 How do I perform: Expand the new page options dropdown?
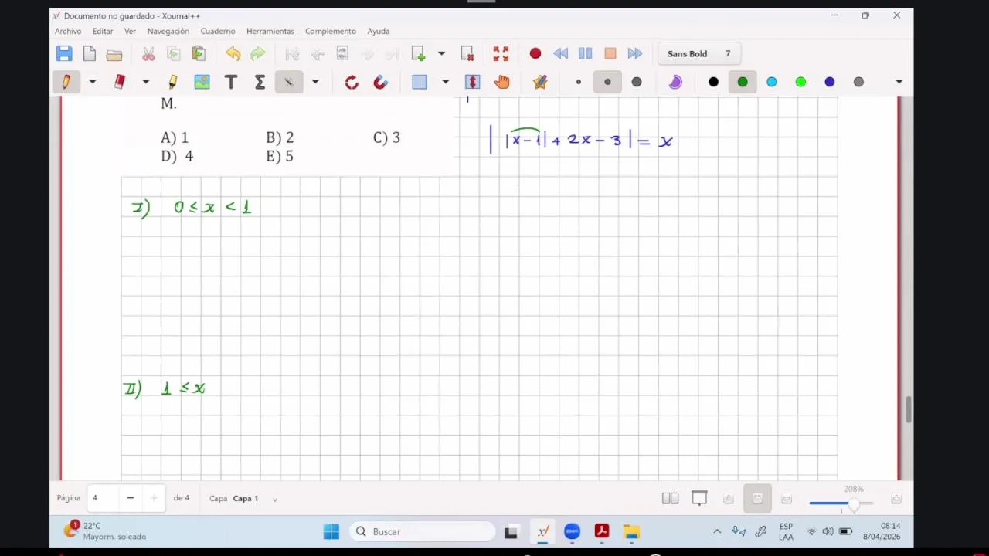click(x=441, y=53)
